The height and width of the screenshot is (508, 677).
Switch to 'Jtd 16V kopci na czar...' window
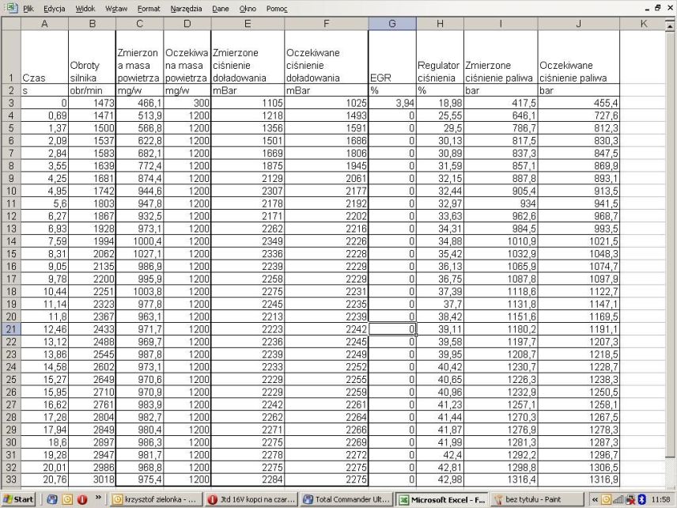[x=251, y=499]
